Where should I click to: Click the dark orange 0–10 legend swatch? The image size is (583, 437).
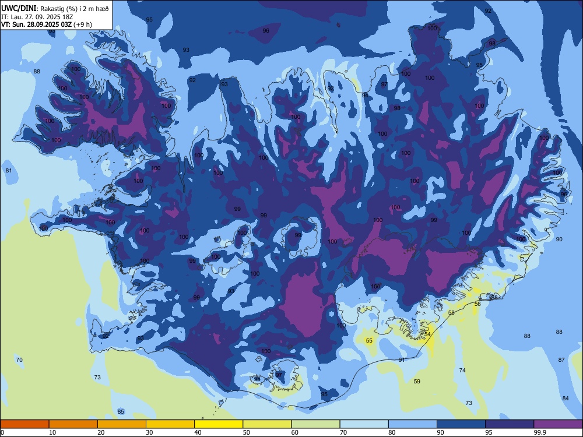(x=25, y=424)
